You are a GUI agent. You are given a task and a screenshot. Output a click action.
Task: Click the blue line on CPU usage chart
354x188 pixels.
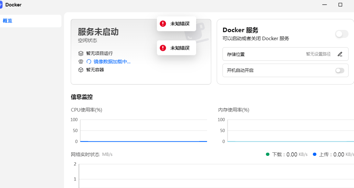click(144, 141)
